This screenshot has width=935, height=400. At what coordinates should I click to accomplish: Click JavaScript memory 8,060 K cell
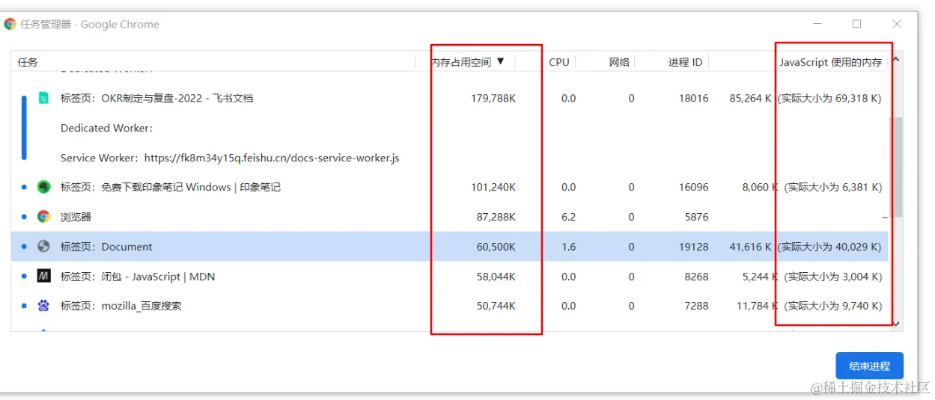[812, 187]
